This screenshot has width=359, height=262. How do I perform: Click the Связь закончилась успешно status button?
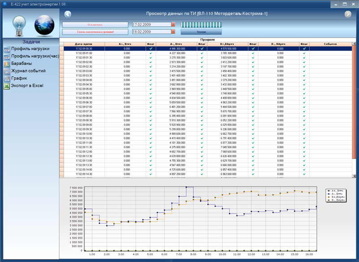point(95,32)
